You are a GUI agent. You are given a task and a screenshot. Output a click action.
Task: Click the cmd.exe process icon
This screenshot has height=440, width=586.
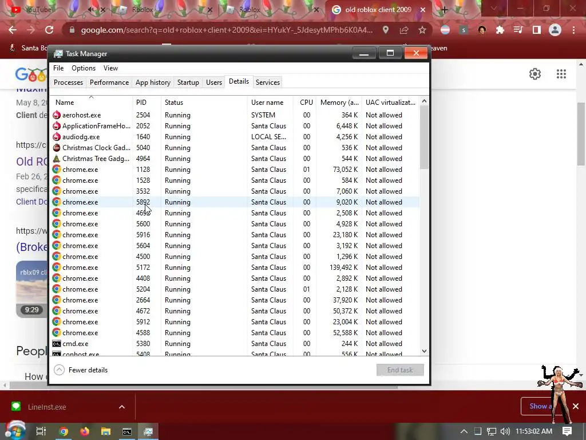point(57,344)
